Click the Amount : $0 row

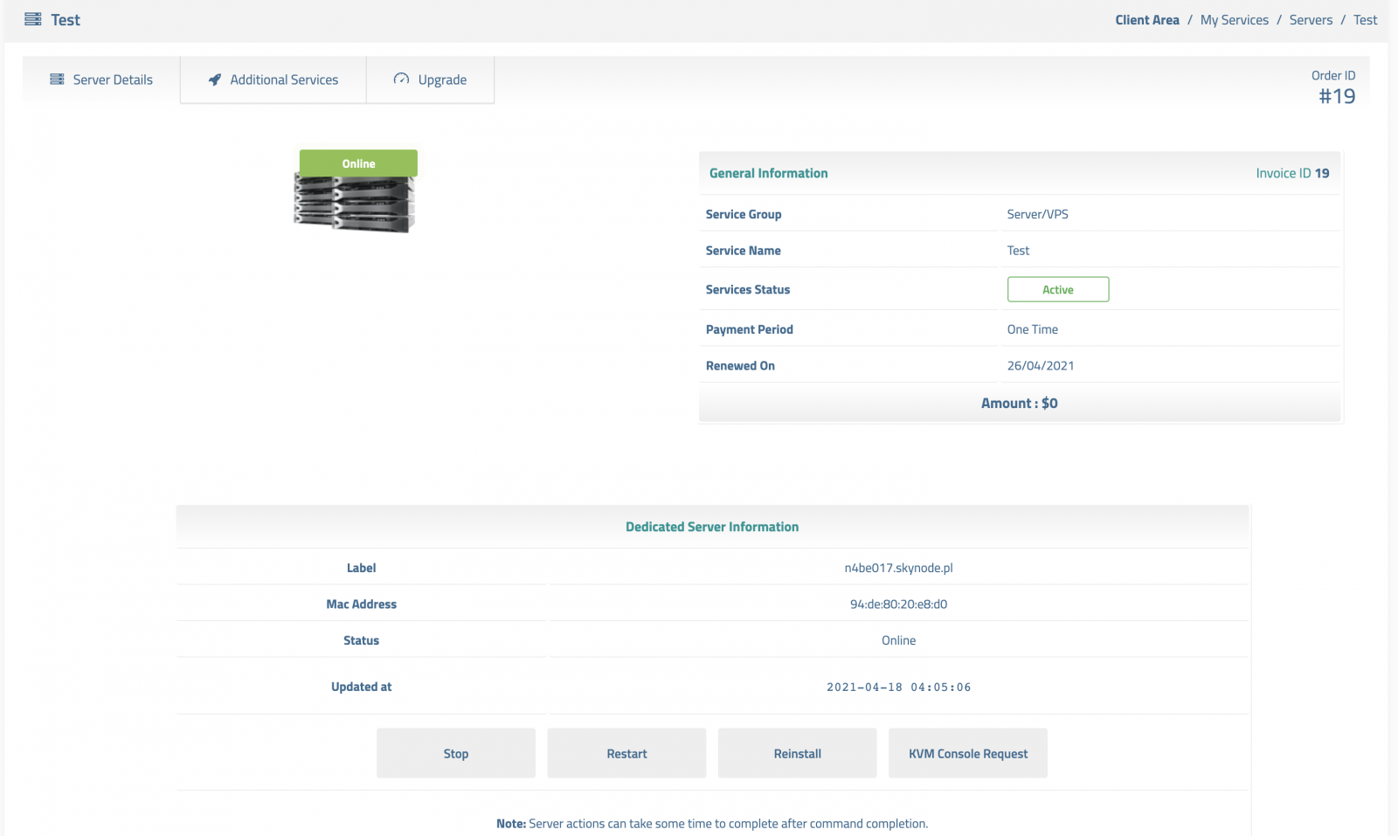(x=1020, y=403)
